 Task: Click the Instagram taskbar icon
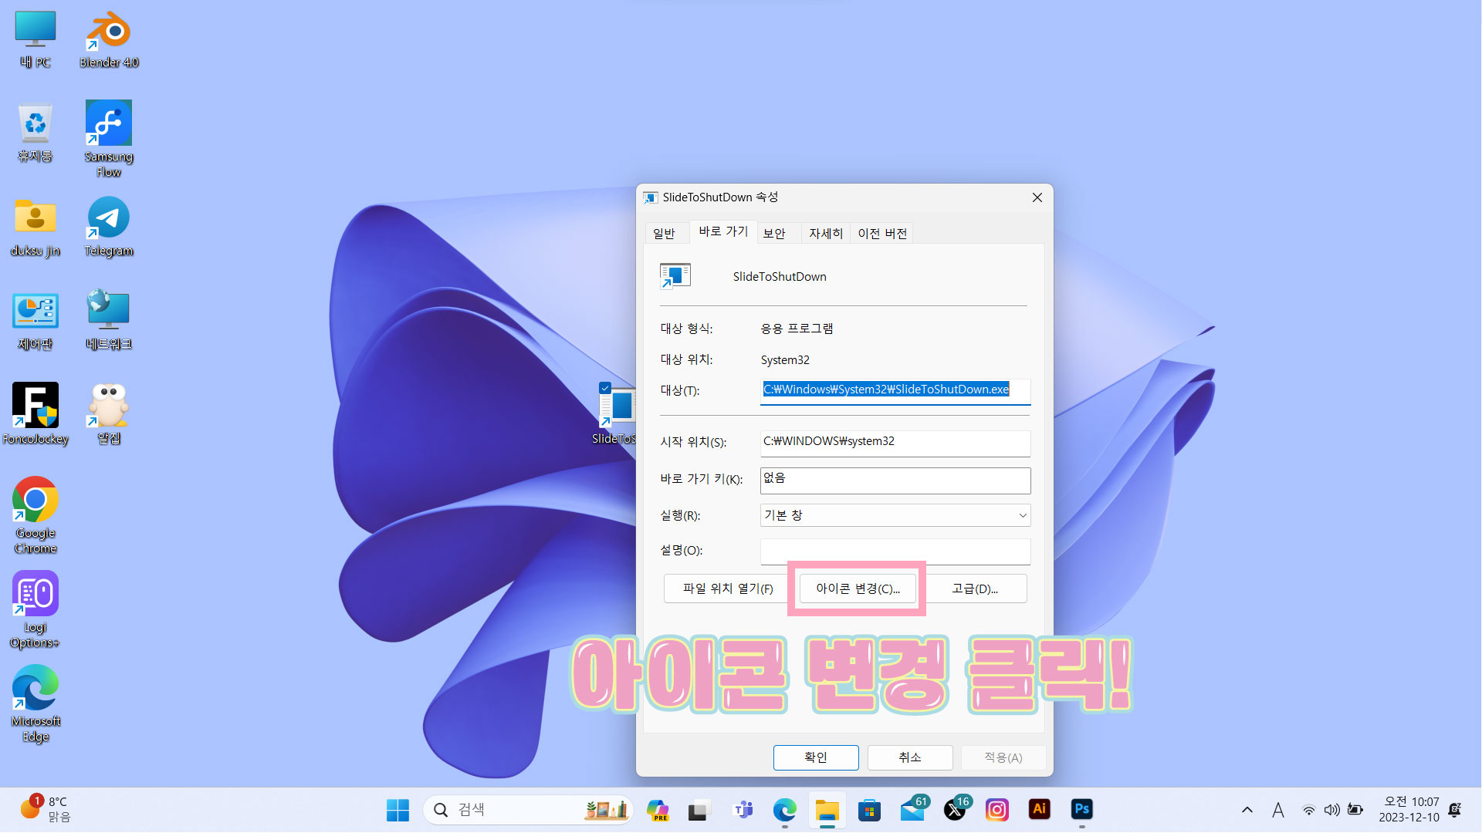(996, 809)
